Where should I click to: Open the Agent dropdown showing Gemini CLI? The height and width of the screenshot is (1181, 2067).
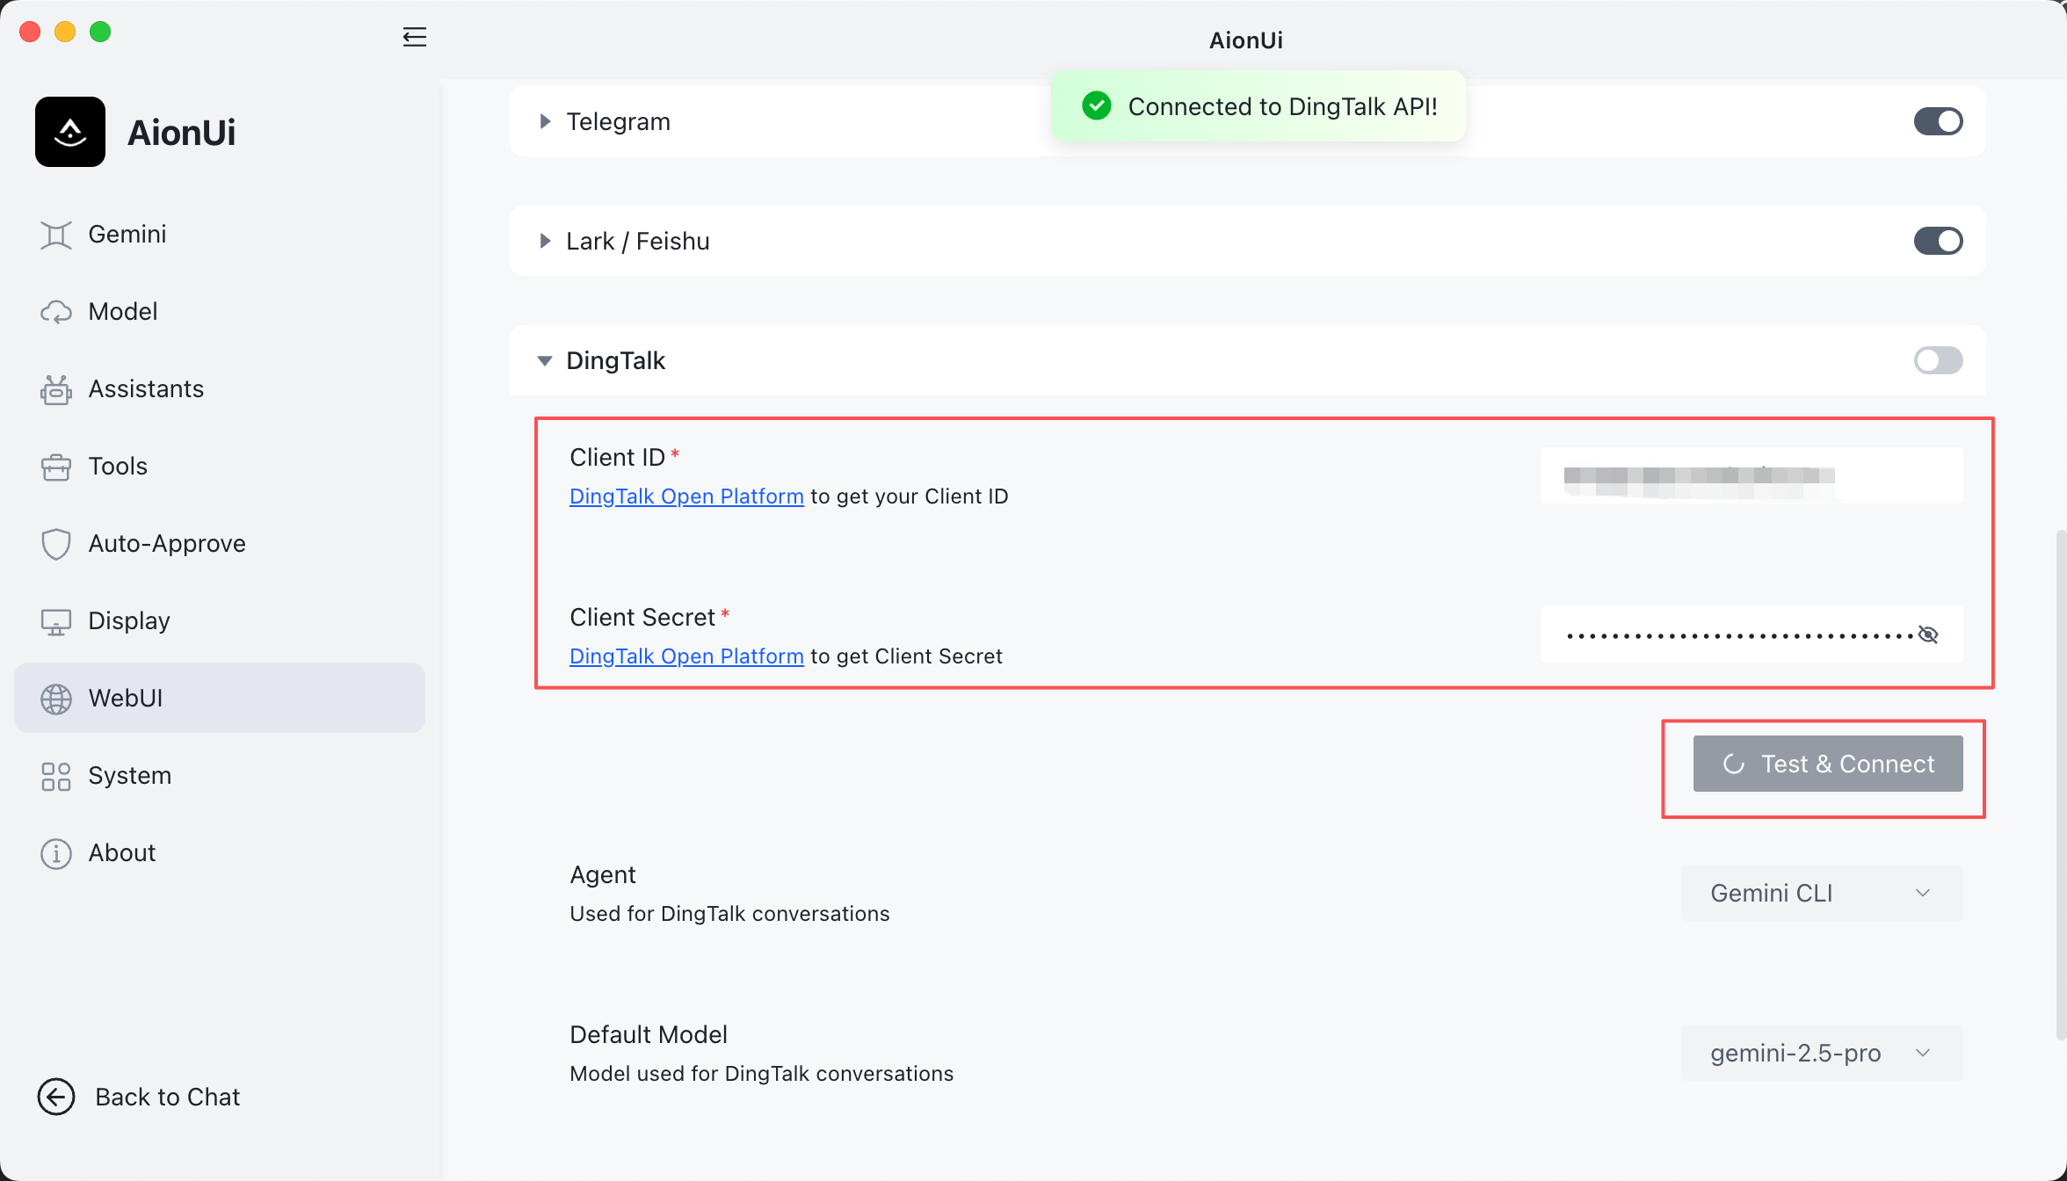click(1822, 893)
